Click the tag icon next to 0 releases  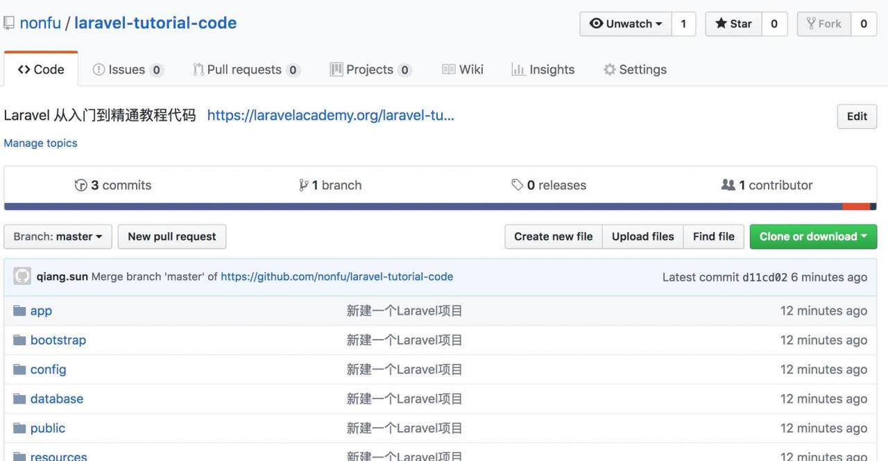click(518, 185)
